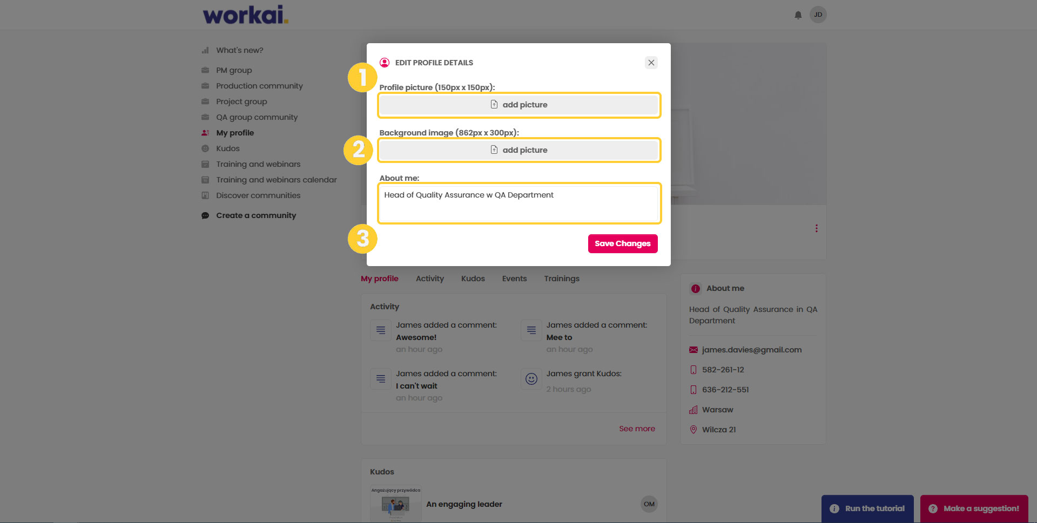Switch to the Activity tab
1037x523 pixels.
point(429,279)
